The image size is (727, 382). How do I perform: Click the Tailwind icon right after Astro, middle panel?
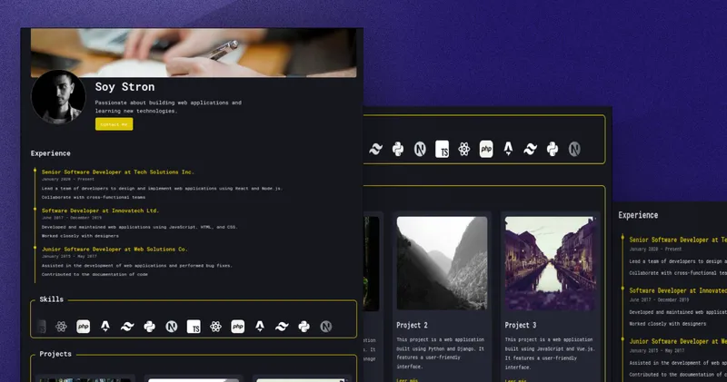531,149
